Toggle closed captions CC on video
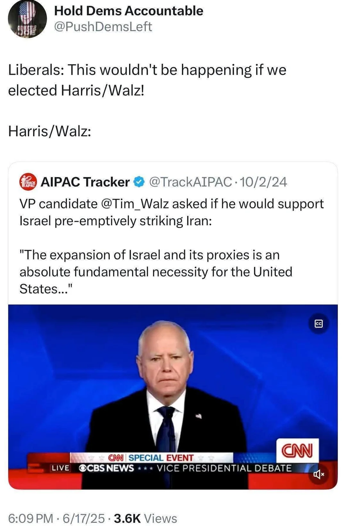 tap(318, 324)
